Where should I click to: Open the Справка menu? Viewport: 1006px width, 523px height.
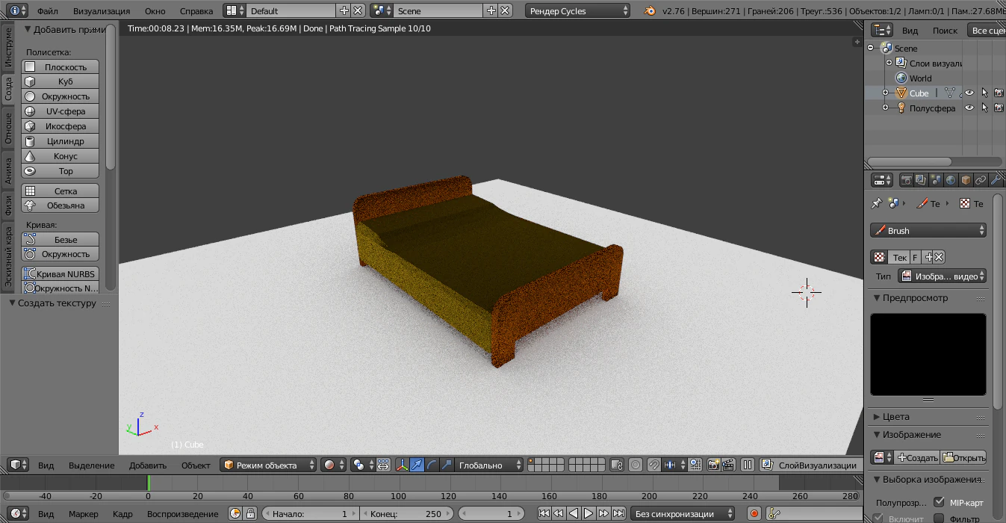pos(196,11)
